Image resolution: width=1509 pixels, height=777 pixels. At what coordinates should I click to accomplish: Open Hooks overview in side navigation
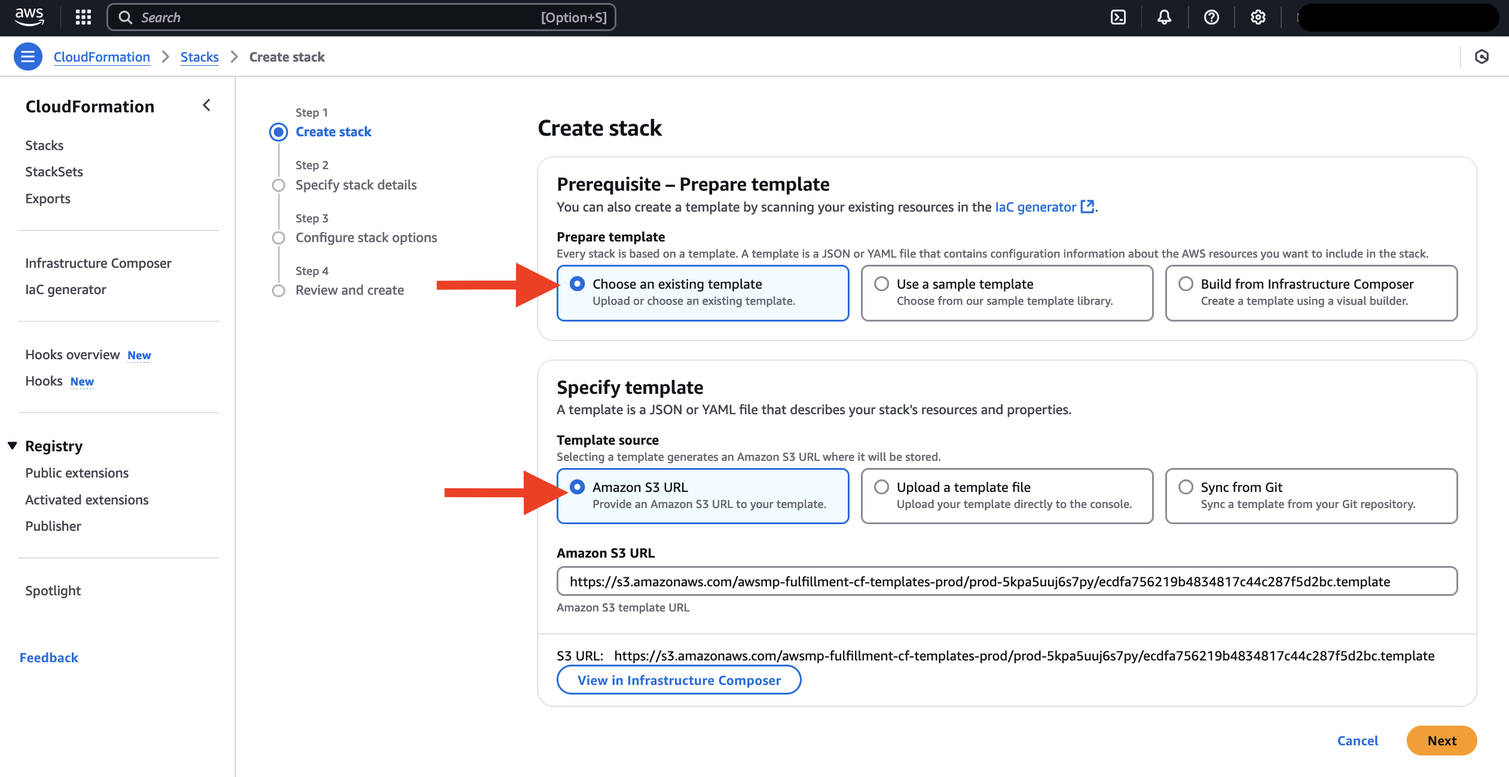(x=72, y=354)
